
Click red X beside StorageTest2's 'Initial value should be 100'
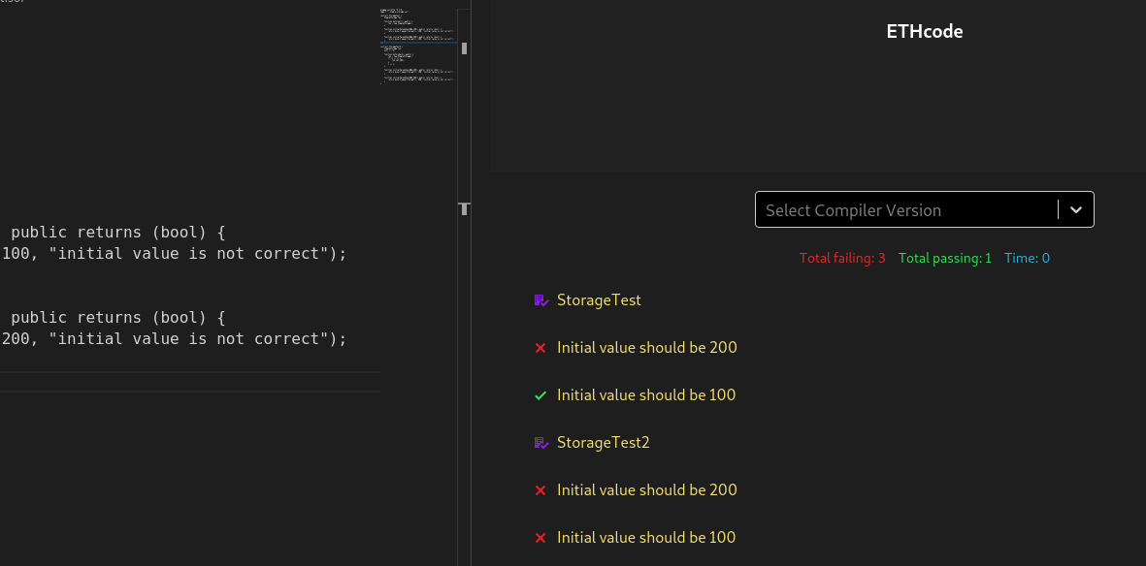point(540,538)
